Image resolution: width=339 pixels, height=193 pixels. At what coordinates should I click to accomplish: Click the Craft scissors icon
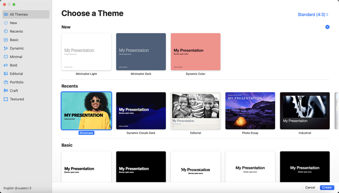click(x=6, y=91)
